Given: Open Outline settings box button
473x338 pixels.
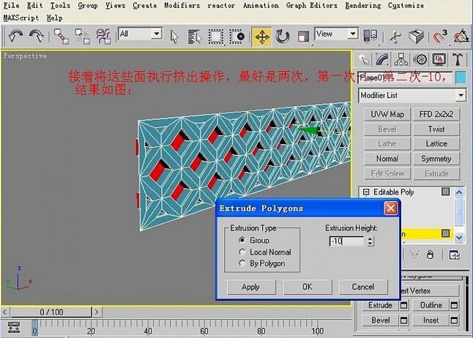Looking at the screenshot, I should tap(454, 305).
